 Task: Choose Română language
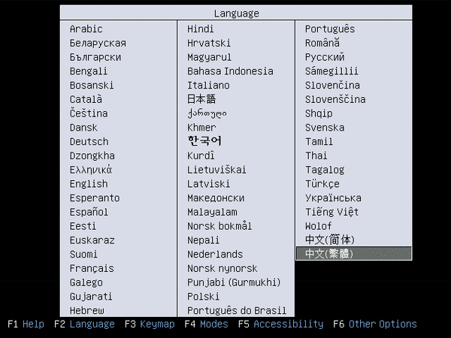click(322, 43)
